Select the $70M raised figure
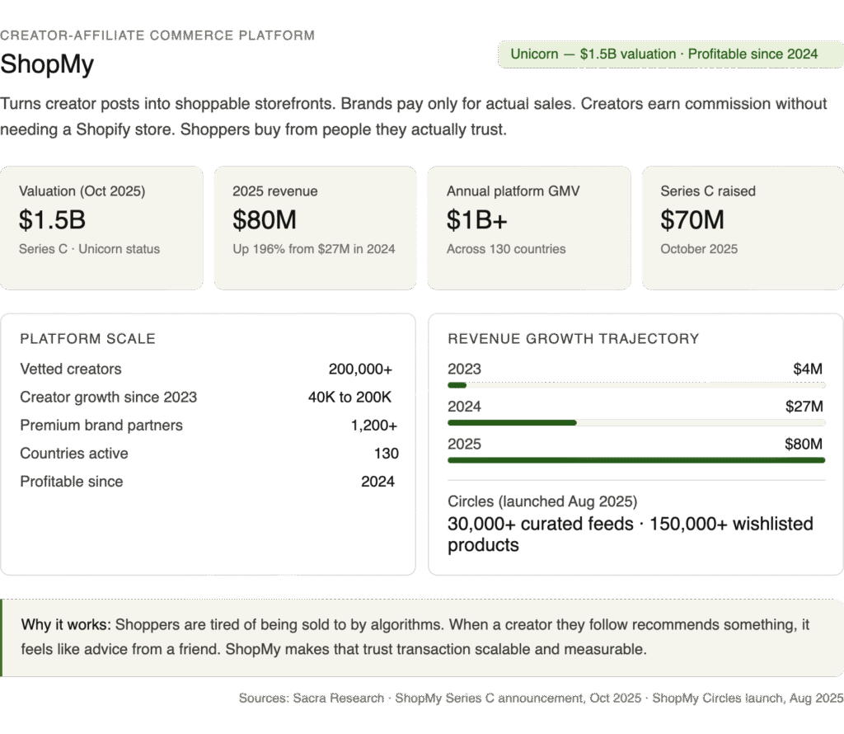This screenshot has width=844, height=734. [x=692, y=219]
